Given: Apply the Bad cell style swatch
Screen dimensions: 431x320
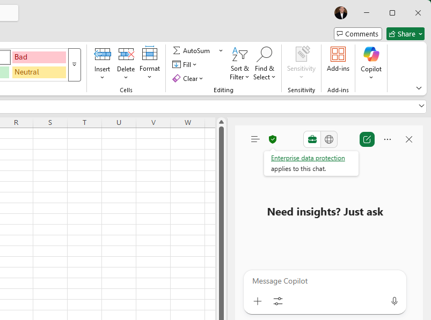Looking at the screenshot, I should click(x=39, y=57).
